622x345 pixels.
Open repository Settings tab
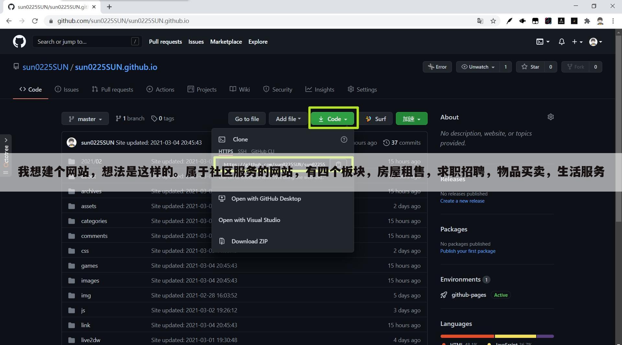tap(362, 89)
